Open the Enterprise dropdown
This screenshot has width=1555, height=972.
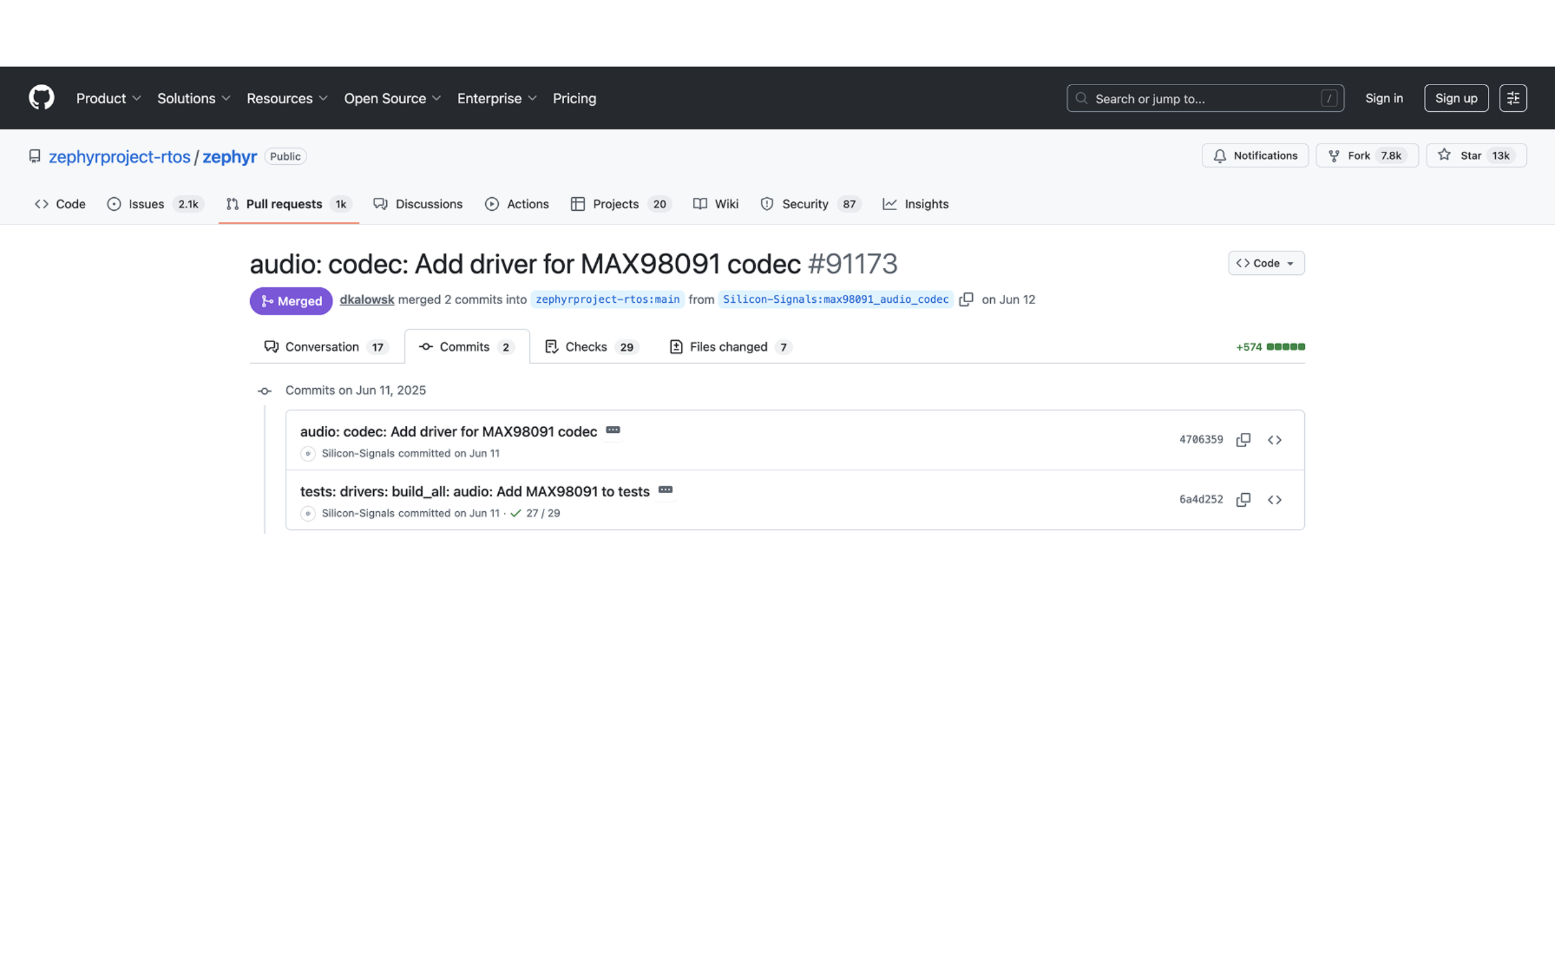[497, 98]
